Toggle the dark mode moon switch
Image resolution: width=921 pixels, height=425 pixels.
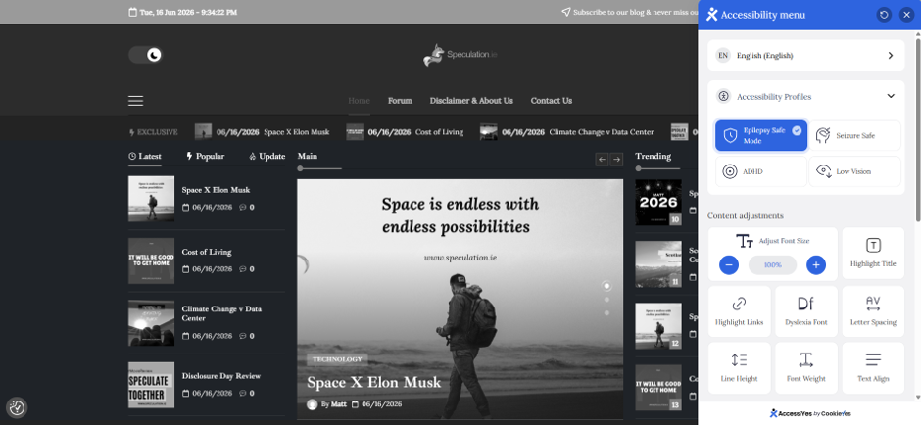pyautogui.click(x=145, y=55)
